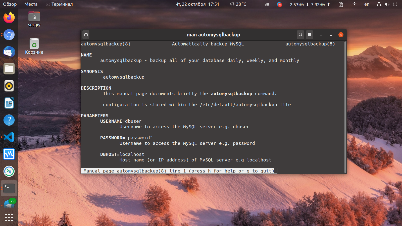This screenshot has width=402, height=226.
Task: Click the red tray icon with 79 badge
Action: coord(279,4)
